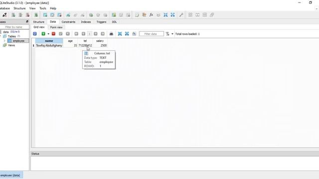Open the collations editor icon

pos(159,15)
